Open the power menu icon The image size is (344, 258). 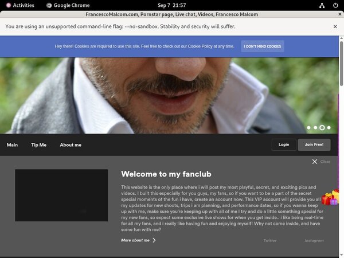tap(336, 5)
